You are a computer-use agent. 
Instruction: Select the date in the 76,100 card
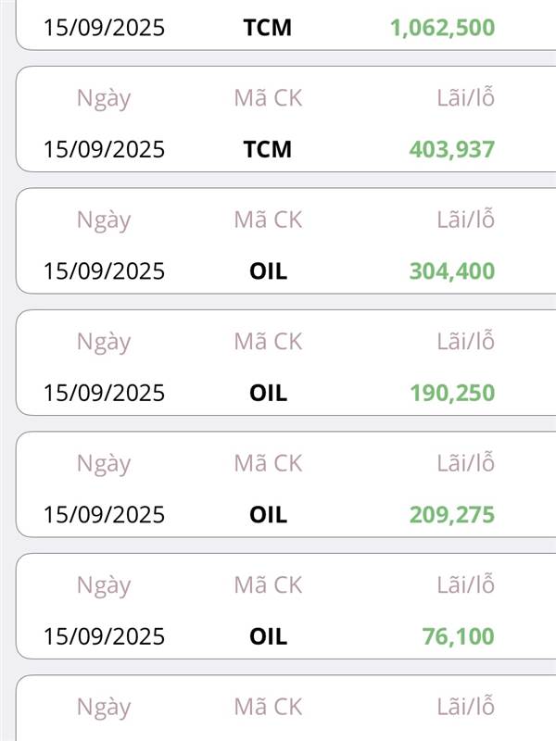pyautogui.click(x=104, y=636)
